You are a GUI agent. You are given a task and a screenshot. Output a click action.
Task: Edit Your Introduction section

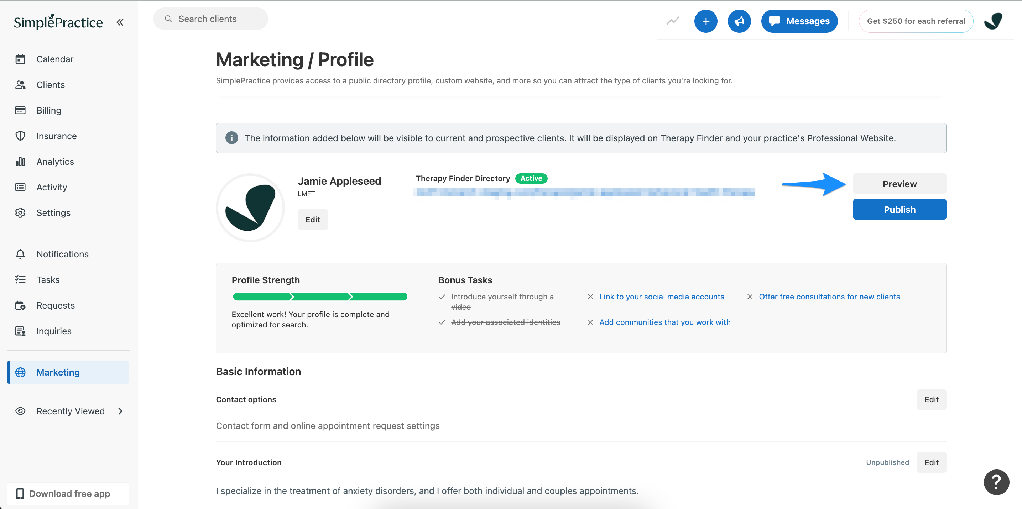tap(931, 462)
